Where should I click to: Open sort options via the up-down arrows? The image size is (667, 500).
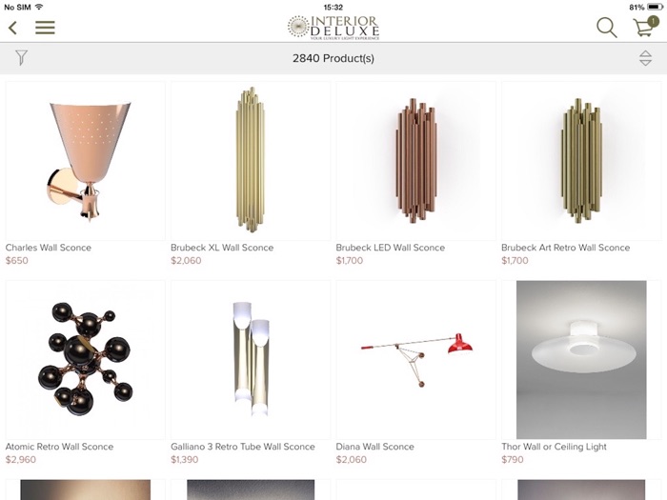(x=645, y=58)
